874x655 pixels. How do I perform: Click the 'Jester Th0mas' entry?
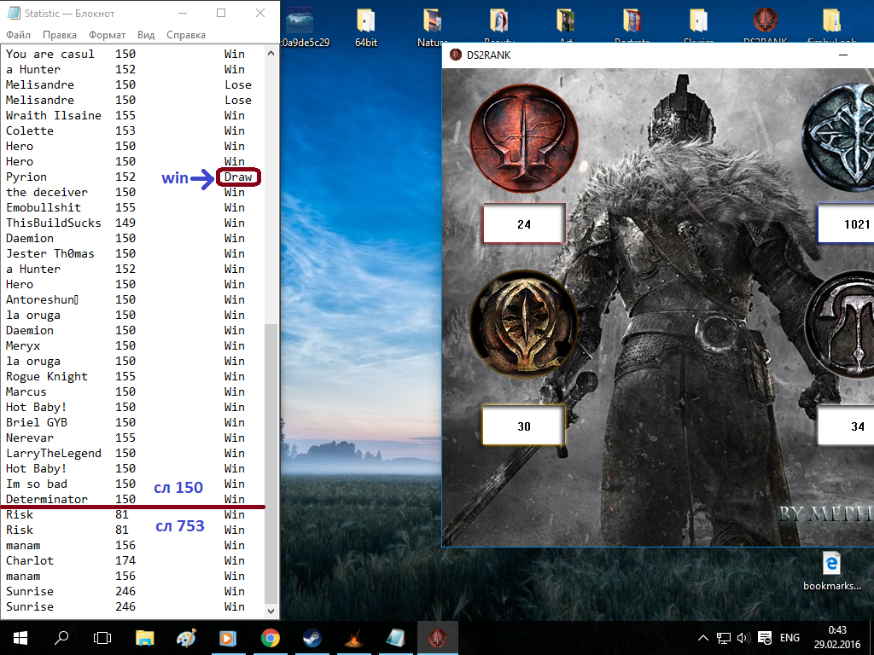coord(50,254)
